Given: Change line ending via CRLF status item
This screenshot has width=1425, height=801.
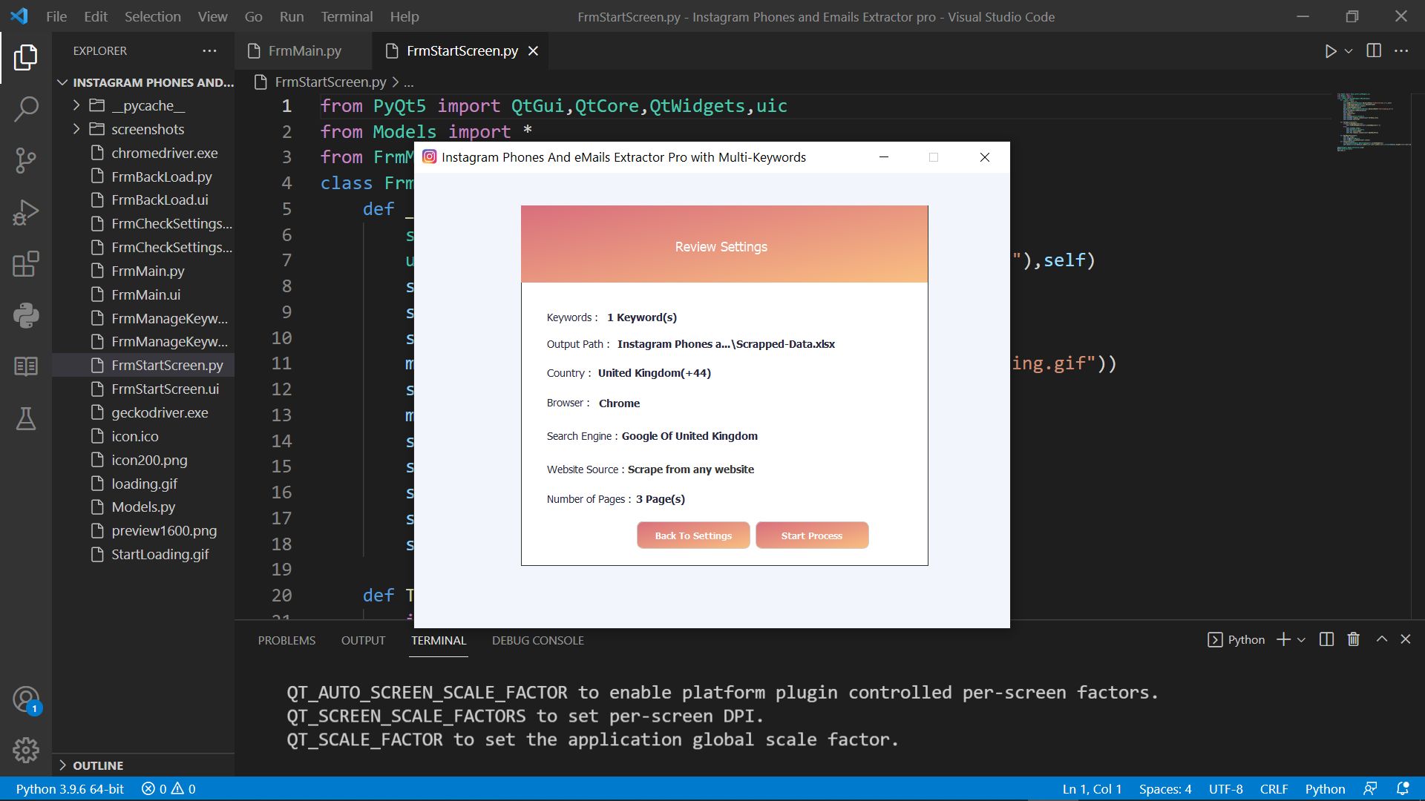Looking at the screenshot, I should [x=1274, y=789].
